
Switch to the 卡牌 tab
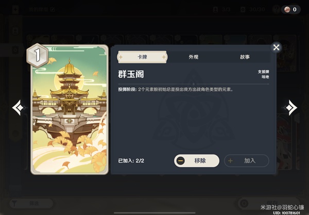(142, 57)
